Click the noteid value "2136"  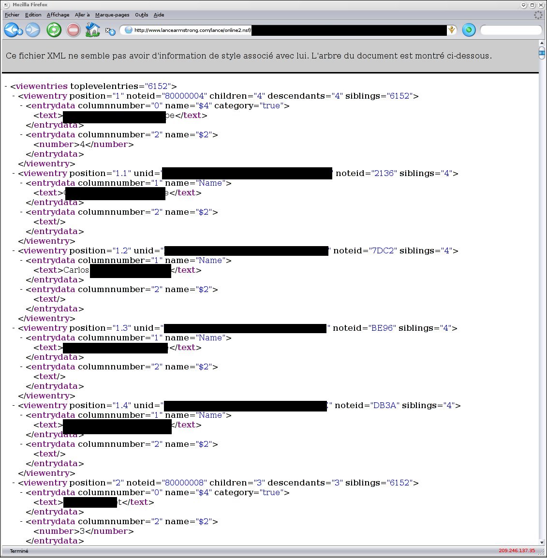[x=384, y=173]
